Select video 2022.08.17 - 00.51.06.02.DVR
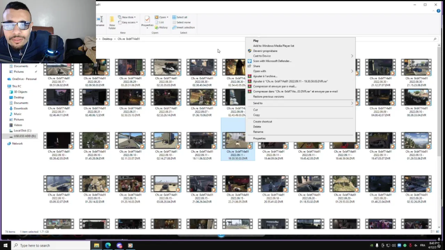445x250 pixels. [58, 72]
